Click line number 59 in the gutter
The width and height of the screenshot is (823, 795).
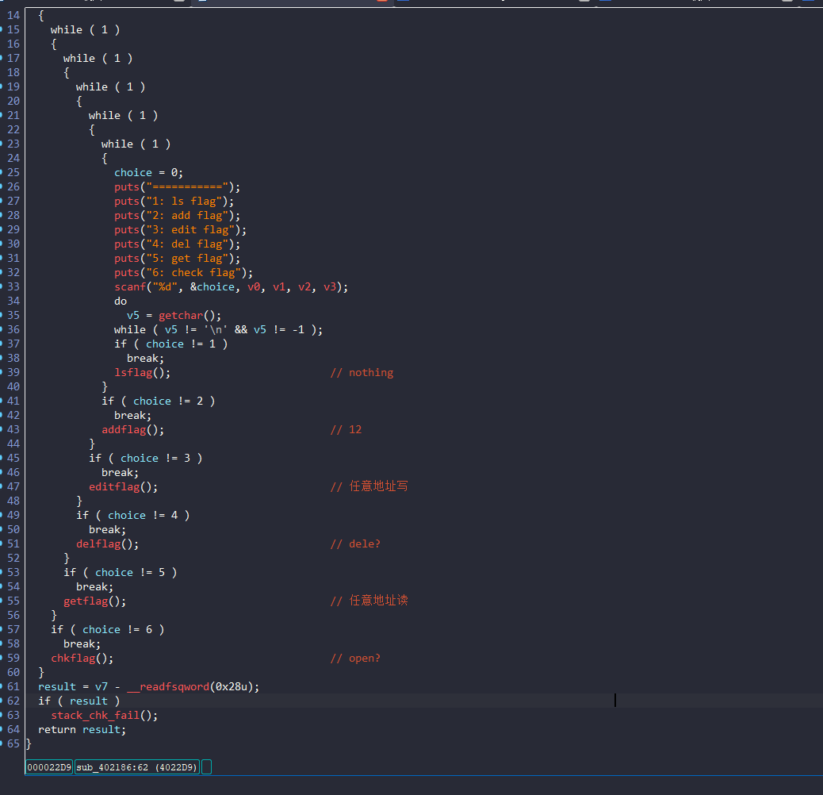click(x=13, y=658)
